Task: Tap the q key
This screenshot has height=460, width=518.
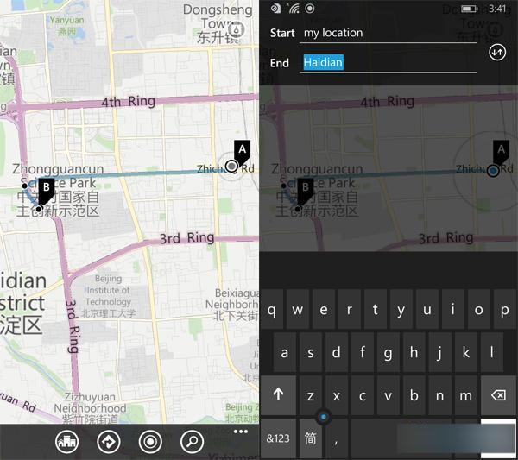Action: click(272, 310)
